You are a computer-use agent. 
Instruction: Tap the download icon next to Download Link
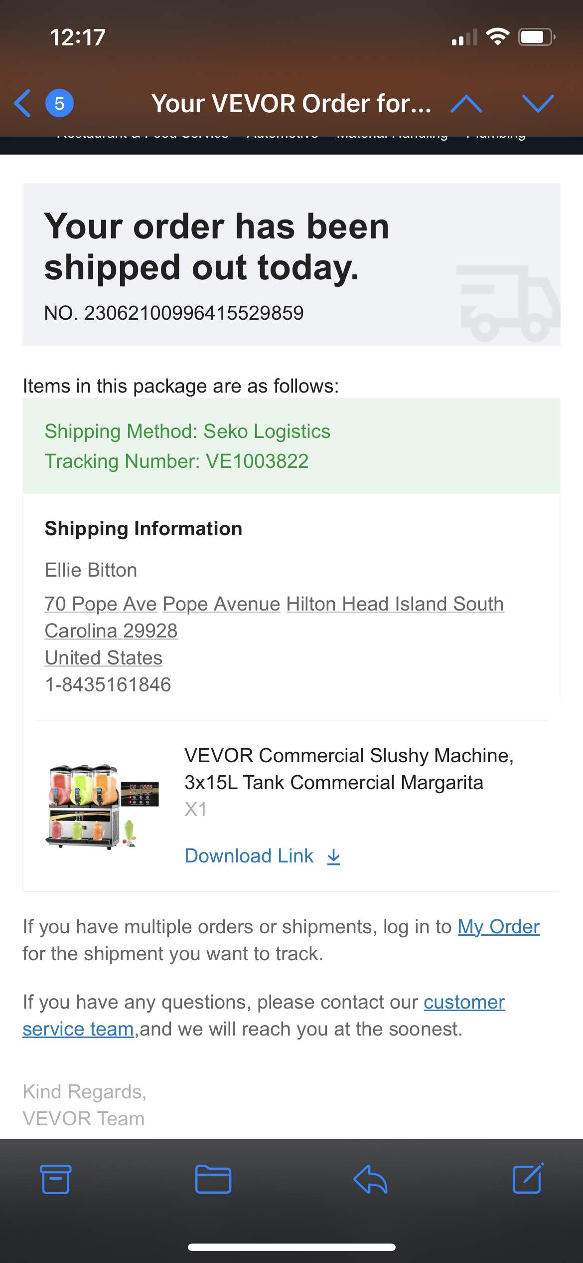pyautogui.click(x=333, y=855)
